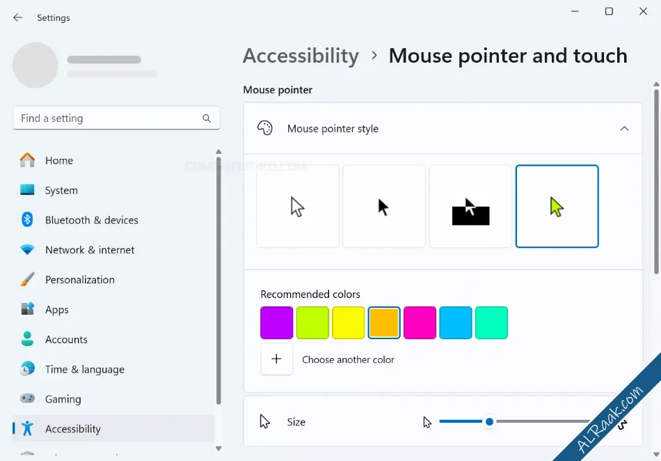Select the black mouse pointer style
The height and width of the screenshot is (461, 661).
click(x=384, y=206)
